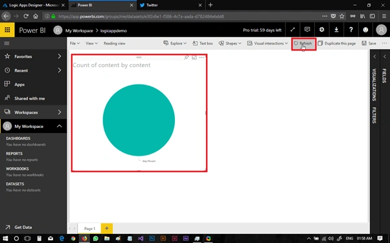Image resolution: width=390 pixels, height=243 pixels.
Task: Expand the Fields pane arrow
Action: click(385, 57)
